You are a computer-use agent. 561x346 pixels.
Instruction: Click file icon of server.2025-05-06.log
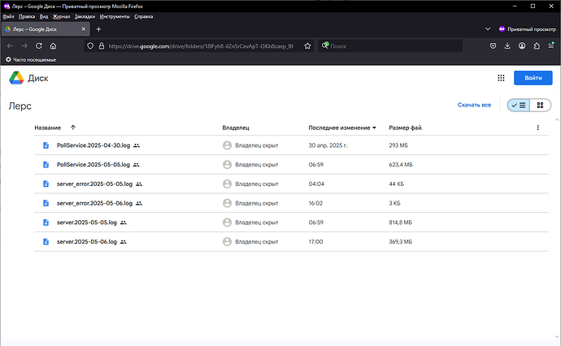point(46,241)
